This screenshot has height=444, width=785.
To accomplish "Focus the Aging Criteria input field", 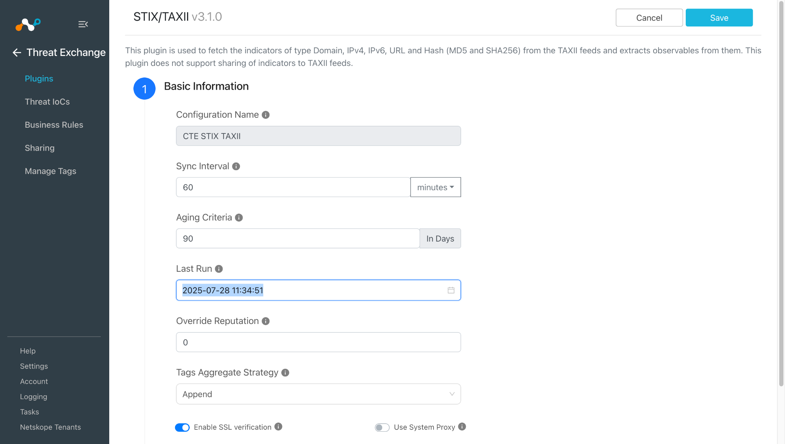I will click(298, 238).
